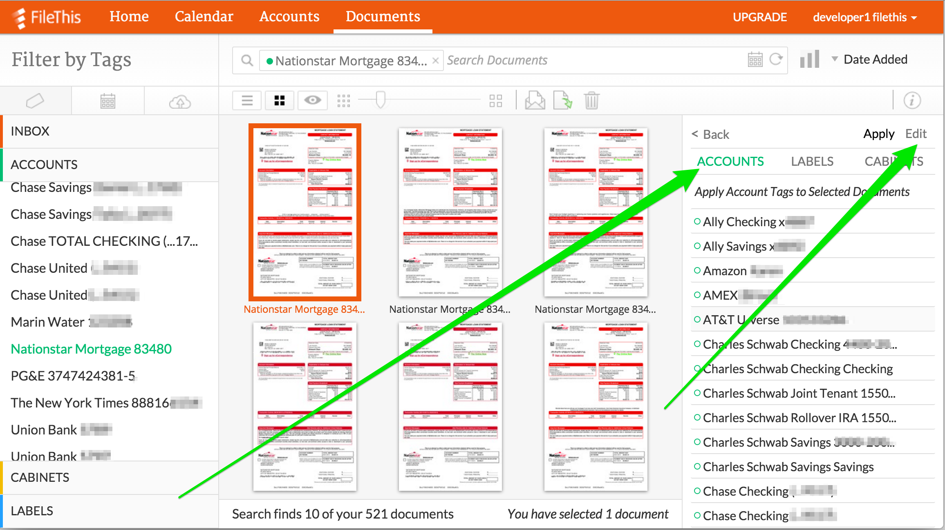Select the grid thumbnail view button
945x530 pixels.
(x=280, y=100)
